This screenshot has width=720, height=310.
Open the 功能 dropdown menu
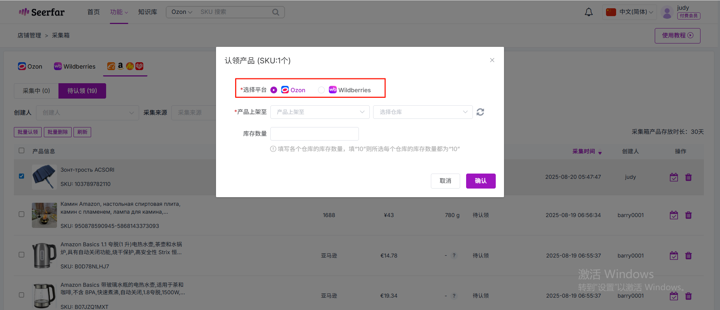point(119,12)
